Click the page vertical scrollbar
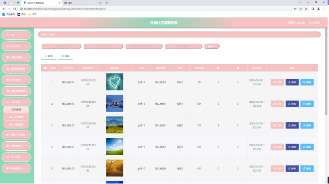The width and height of the screenshot is (329, 184). pos(326,71)
